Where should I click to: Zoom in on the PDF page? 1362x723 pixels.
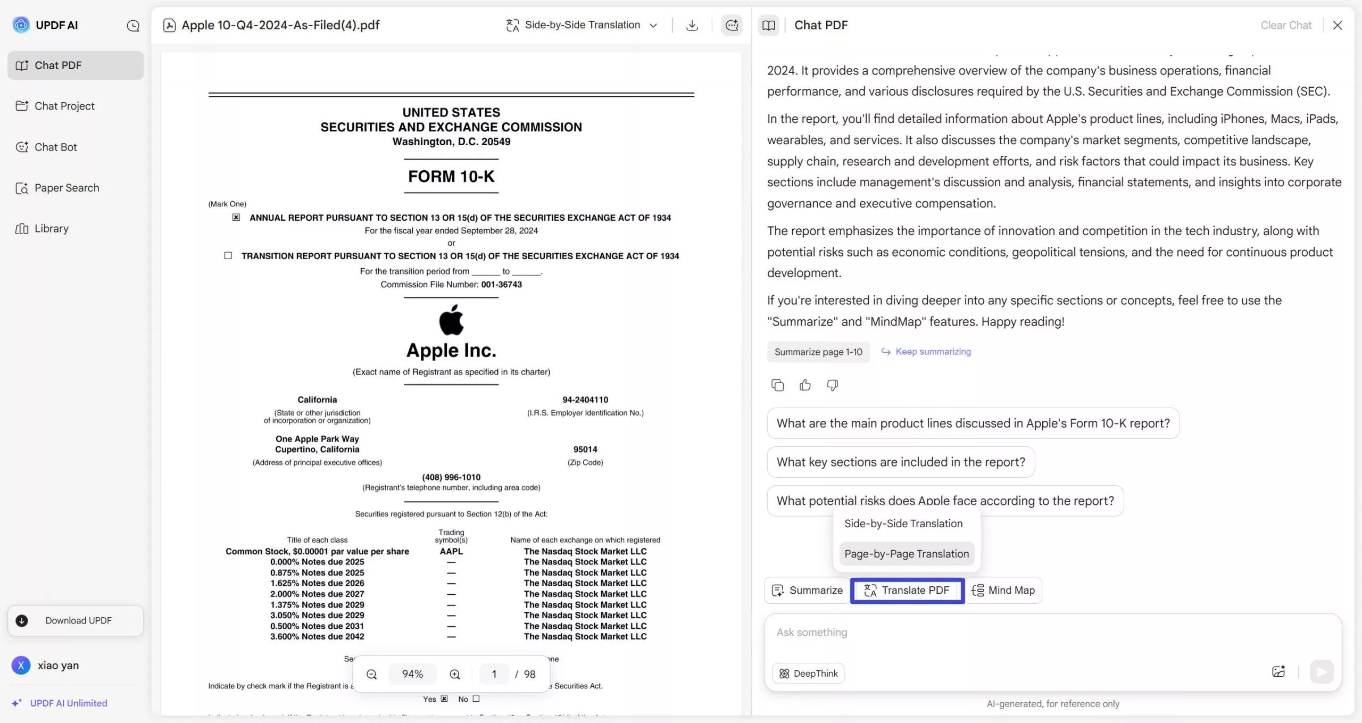(x=455, y=674)
